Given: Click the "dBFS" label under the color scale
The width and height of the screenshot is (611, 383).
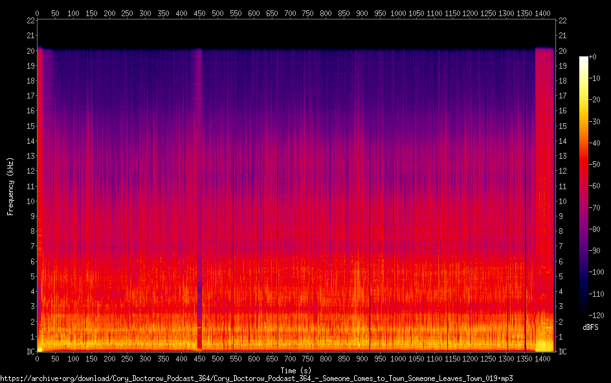Looking at the screenshot, I should 590,327.
